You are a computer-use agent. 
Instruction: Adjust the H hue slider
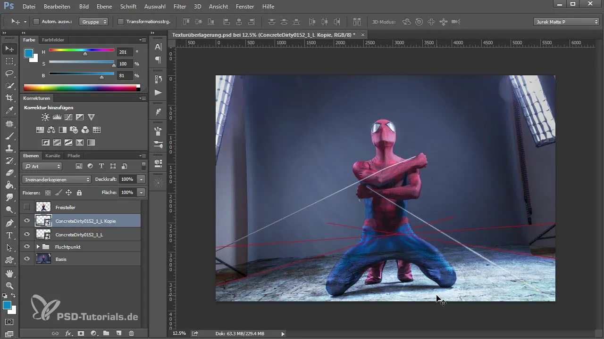(85, 54)
